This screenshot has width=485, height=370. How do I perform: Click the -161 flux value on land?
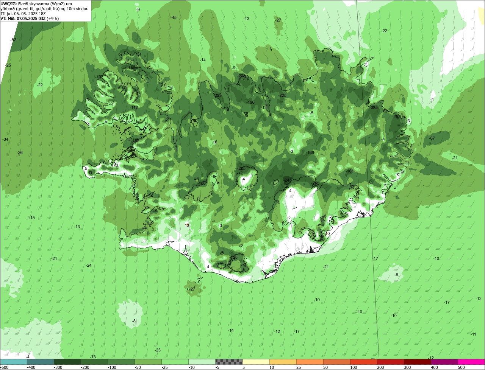pyautogui.click(x=349, y=171)
